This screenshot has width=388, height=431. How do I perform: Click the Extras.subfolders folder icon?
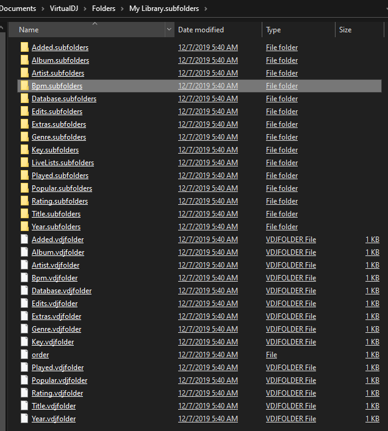pos(24,124)
